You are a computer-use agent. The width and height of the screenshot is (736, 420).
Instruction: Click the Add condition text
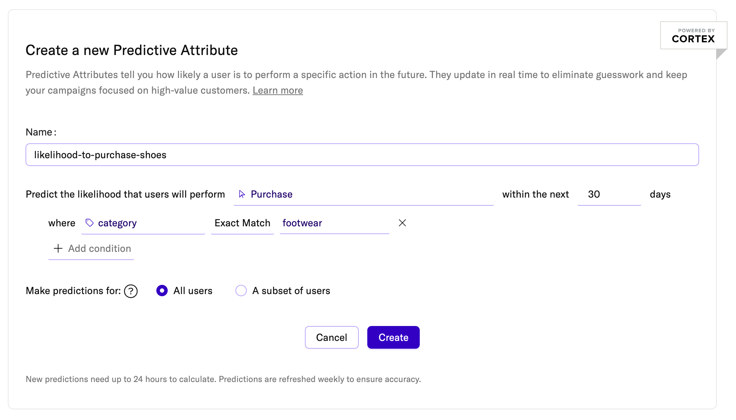(x=100, y=248)
